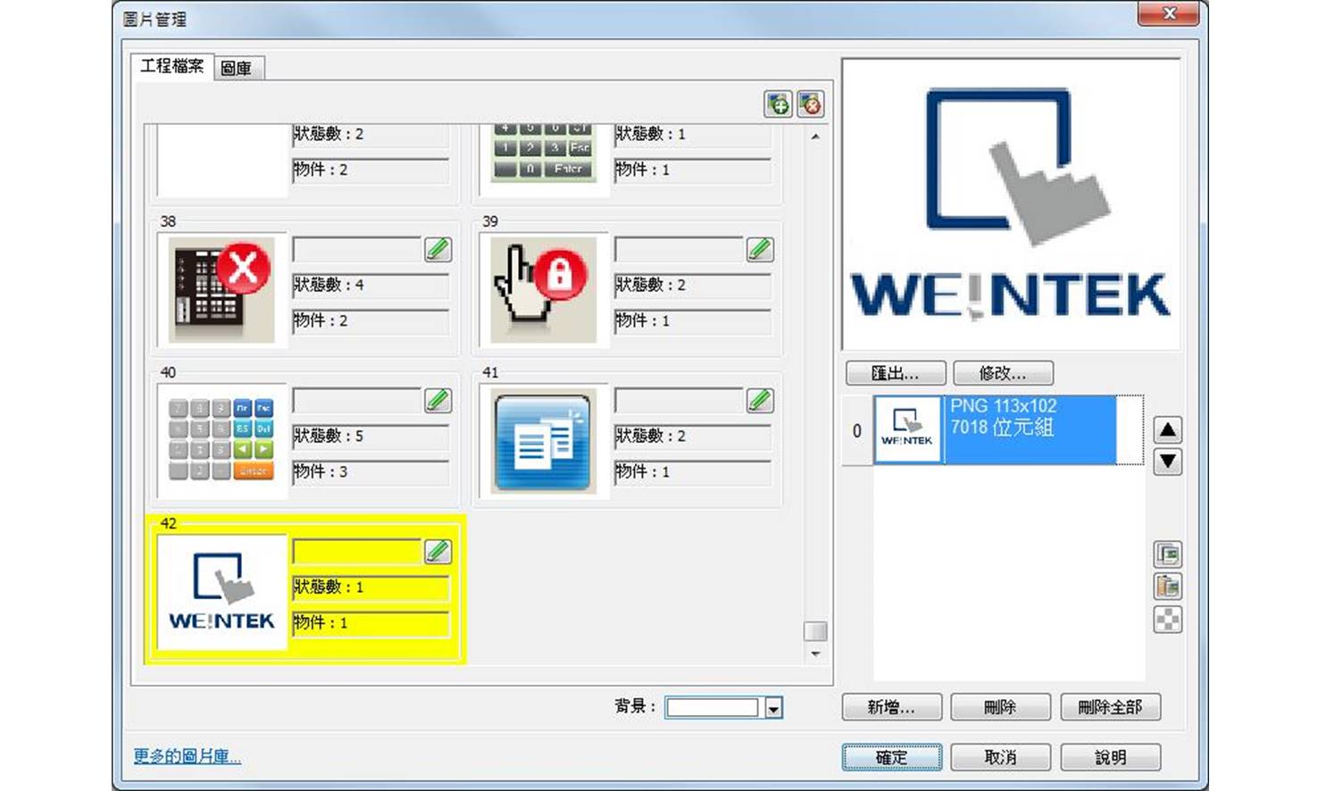Click the pencil edit icon for picture 41
Image resolution: width=1318 pixels, height=791 pixels.
point(759,400)
